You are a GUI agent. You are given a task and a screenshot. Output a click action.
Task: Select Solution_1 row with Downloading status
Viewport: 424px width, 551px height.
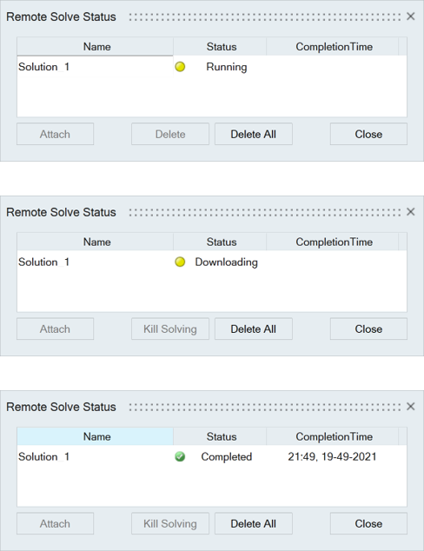pyautogui.click(x=212, y=262)
